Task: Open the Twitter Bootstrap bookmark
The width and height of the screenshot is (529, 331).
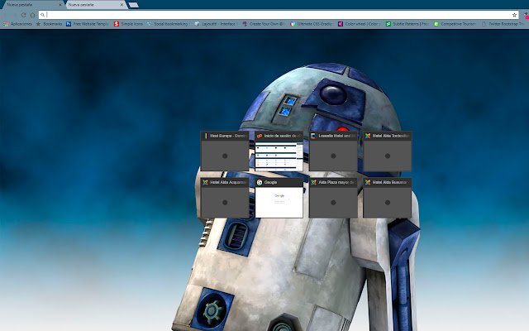Action: (503, 24)
